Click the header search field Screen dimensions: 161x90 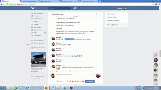tap(59, 8)
